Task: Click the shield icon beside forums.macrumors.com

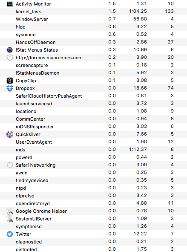Action: point(10,58)
